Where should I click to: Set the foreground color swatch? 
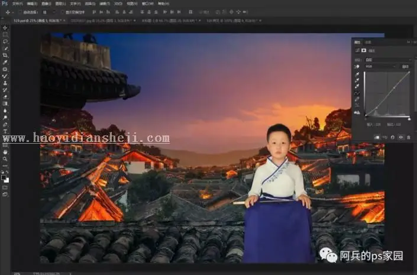4,177
